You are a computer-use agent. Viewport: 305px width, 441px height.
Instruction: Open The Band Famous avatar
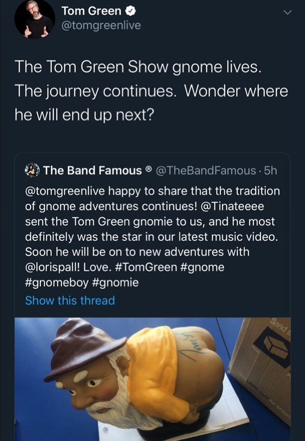coord(32,170)
